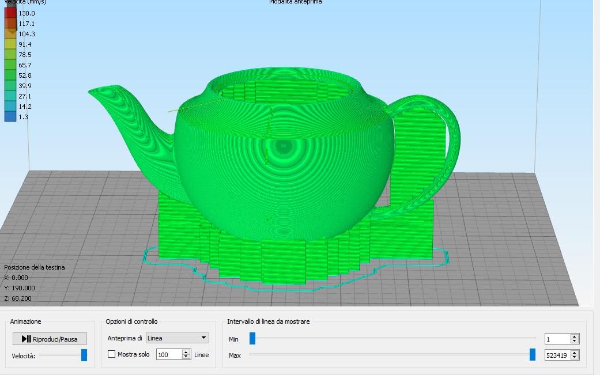Decrement the Max value with down arrow
The image size is (600, 375).
coord(575,357)
